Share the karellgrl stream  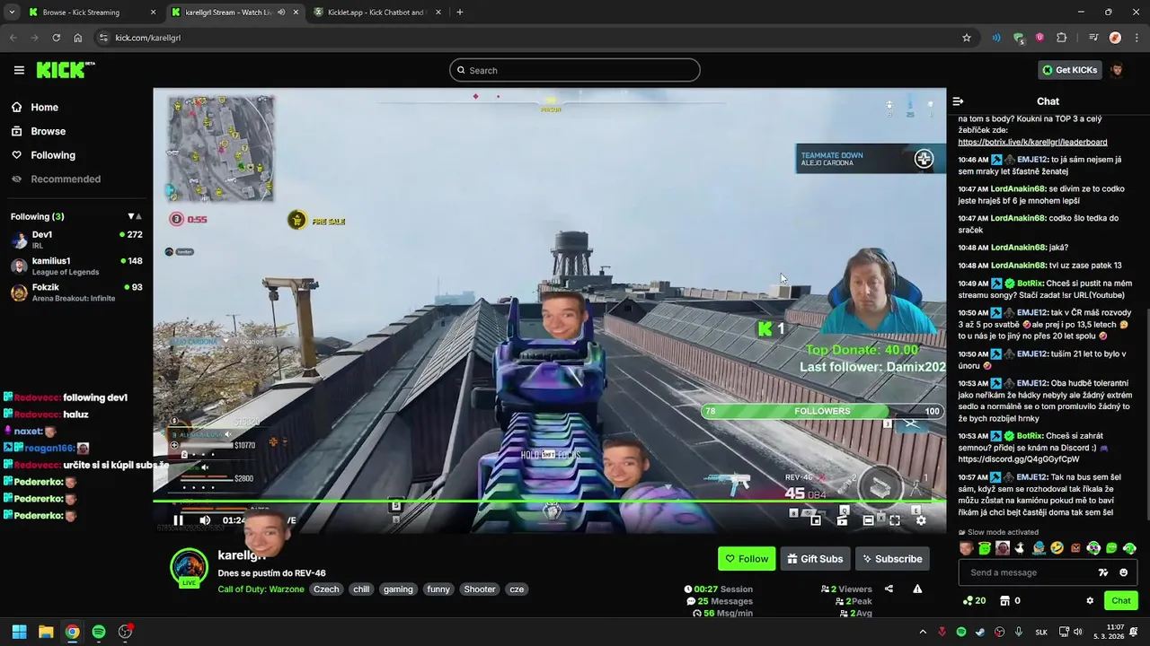[x=889, y=589]
